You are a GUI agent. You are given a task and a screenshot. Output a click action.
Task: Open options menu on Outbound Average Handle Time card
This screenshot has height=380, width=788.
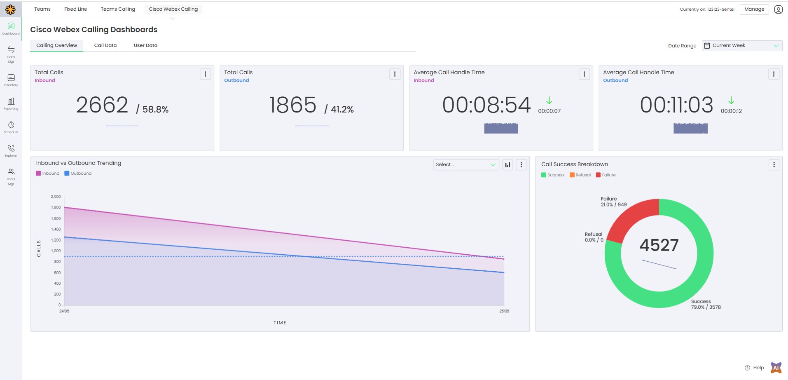pyautogui.click(x=774, y=74)
